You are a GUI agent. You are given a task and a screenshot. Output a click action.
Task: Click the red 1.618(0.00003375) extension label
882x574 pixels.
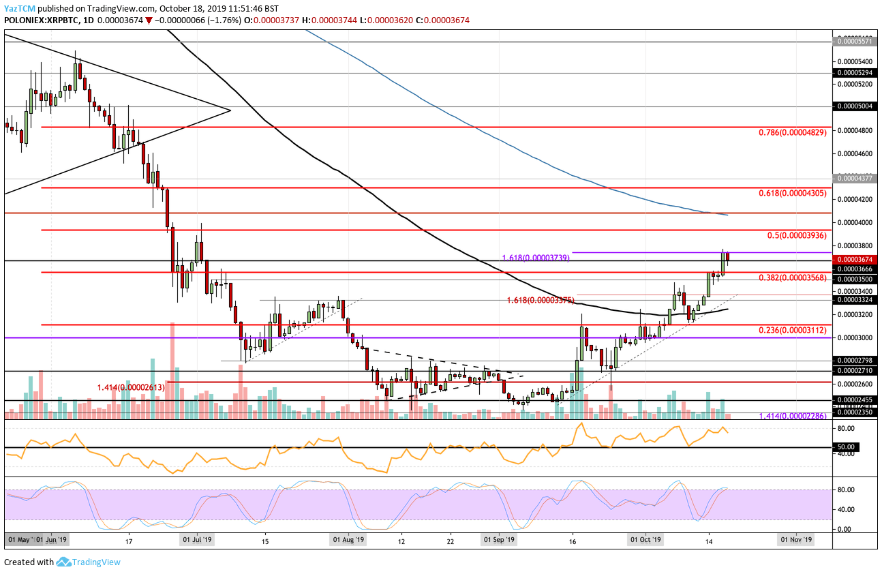pyautogui.click(x=541, y=300)
